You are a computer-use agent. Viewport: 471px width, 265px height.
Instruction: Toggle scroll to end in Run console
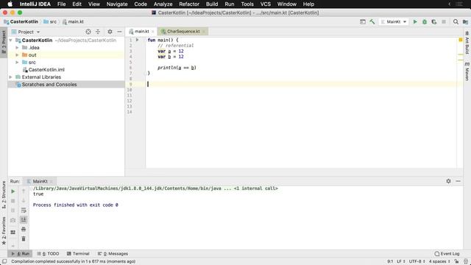(x=24, y=219)
